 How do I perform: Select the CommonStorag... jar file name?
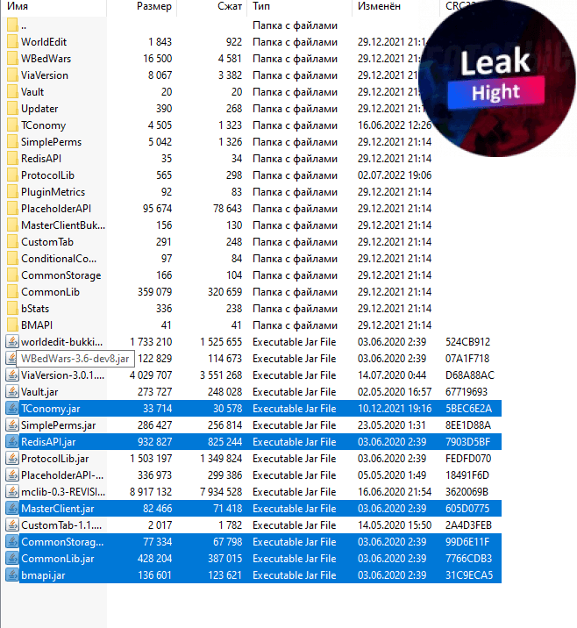(x=62, y=542)
